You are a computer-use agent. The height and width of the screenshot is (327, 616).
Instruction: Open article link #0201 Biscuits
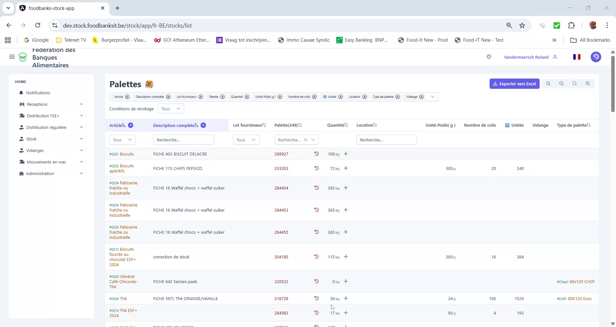[x=121, y=154]
